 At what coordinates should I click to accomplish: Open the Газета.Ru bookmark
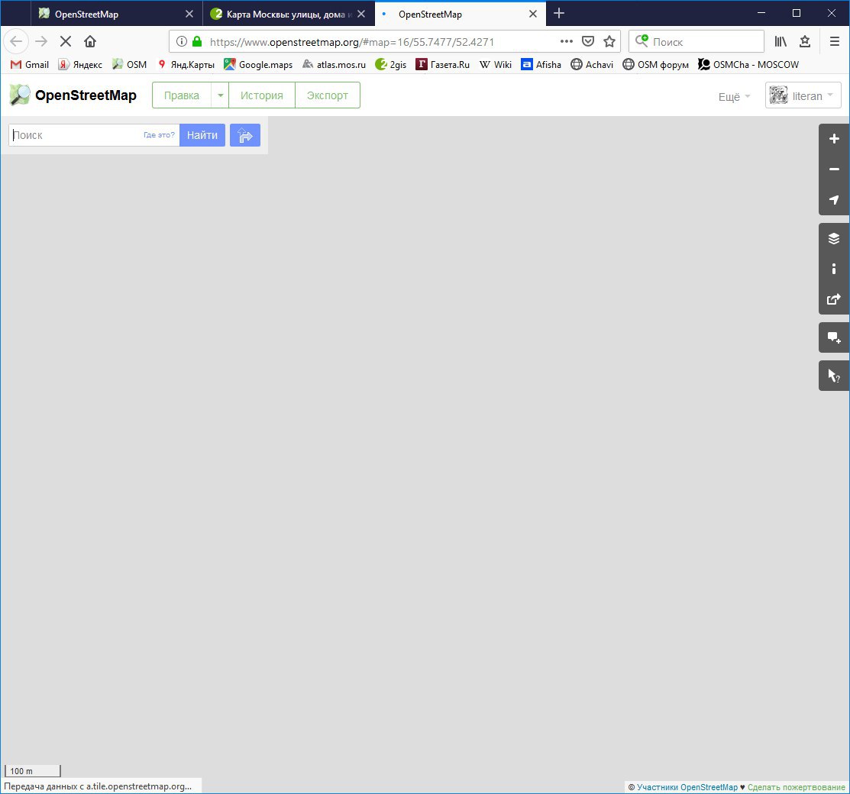coord(442,64)
